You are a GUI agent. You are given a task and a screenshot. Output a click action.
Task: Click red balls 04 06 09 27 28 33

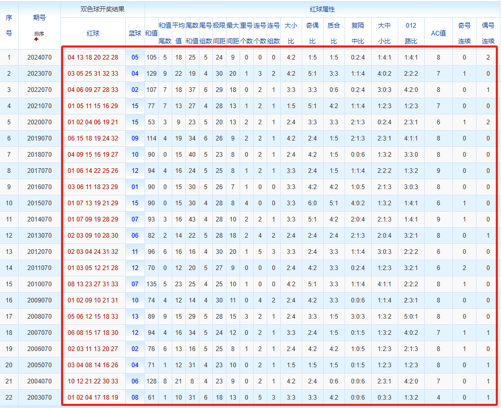coord(93,90)
